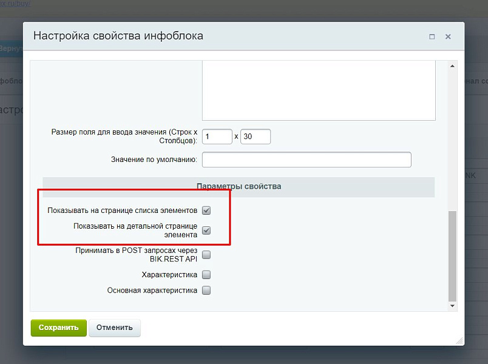The width and height of the screenshot is (488, 364).
Task: Check the Основная характеристика option
Action: click(x=206, y=290)
